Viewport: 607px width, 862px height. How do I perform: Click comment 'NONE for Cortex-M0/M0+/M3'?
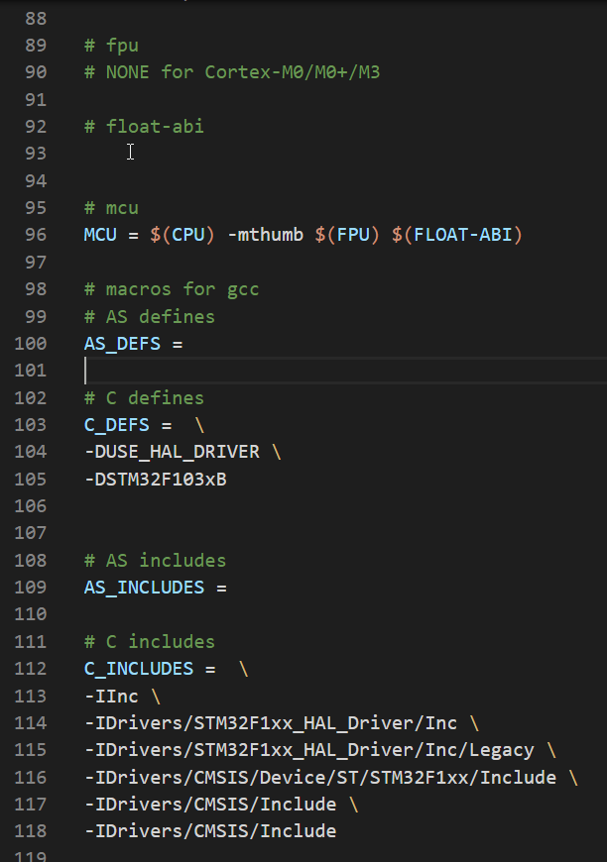pyautogui.click(x=243, y=72)
